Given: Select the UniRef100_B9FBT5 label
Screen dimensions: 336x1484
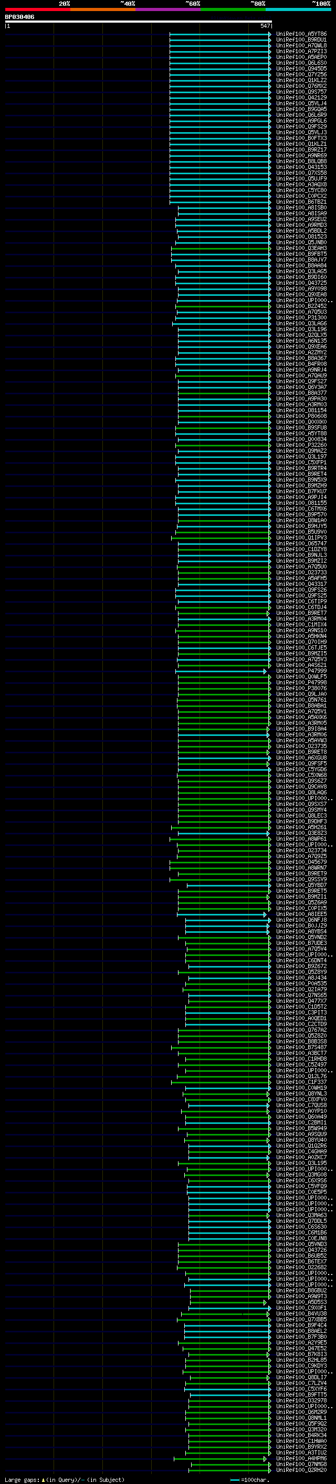Looking at the screenshot, I should [x=301, y=254].
